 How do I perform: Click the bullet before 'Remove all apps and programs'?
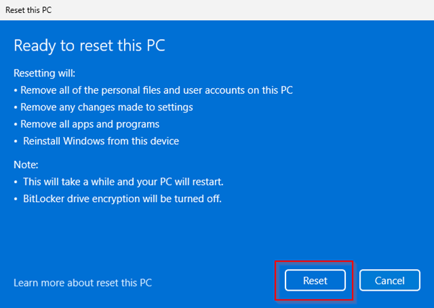pos(16,123)
